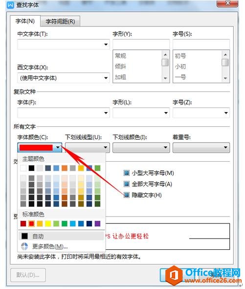Expand the 西文字体(X) dropdown
This screenshot has height=289, width=245.
point(106,78)
